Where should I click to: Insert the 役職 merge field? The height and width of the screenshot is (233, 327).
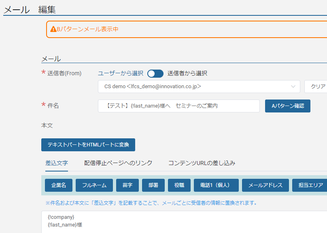pos(179,185)
